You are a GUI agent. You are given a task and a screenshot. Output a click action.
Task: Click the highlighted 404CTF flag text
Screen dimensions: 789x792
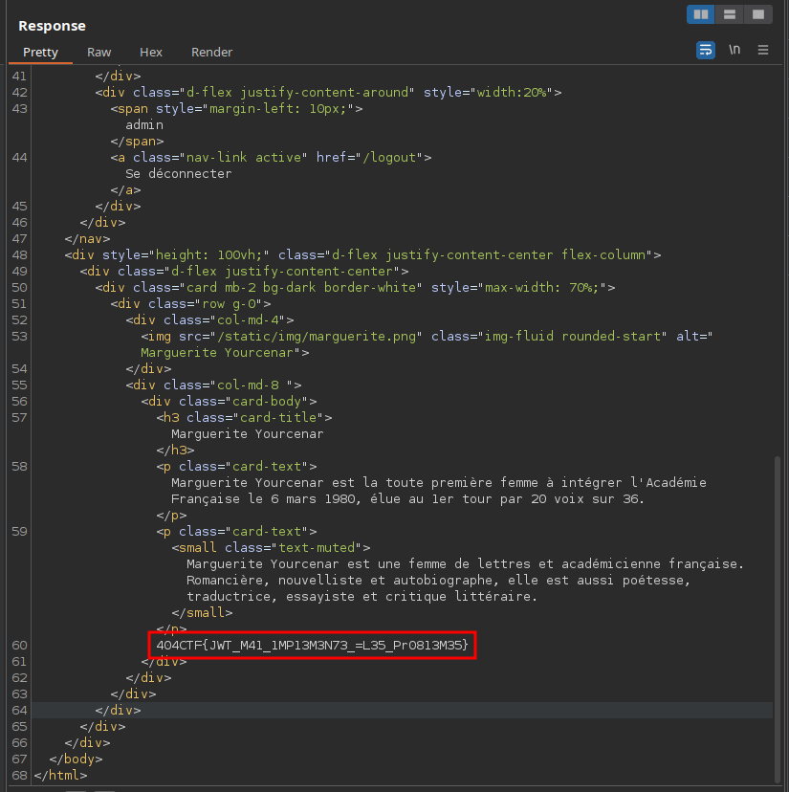click(x=312, y=646)
